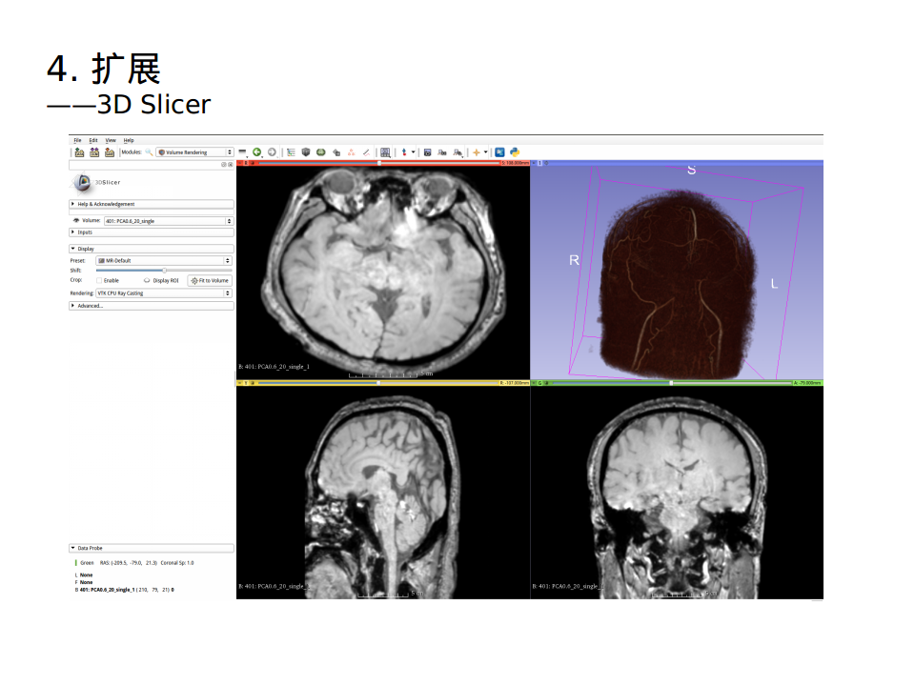Click the Shift slider handle
The image size is (915, 686).
[165, 271]
